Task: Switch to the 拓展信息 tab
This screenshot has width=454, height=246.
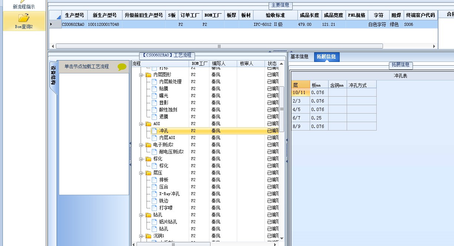Action: point(326,57)
